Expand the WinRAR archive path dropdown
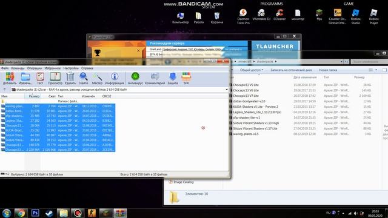This screenshot has height=218, width=388. tap(227, 90)
